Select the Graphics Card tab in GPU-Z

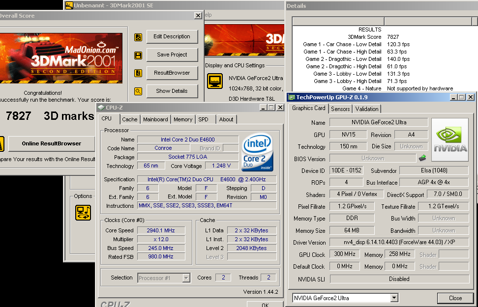coord(308,108)
